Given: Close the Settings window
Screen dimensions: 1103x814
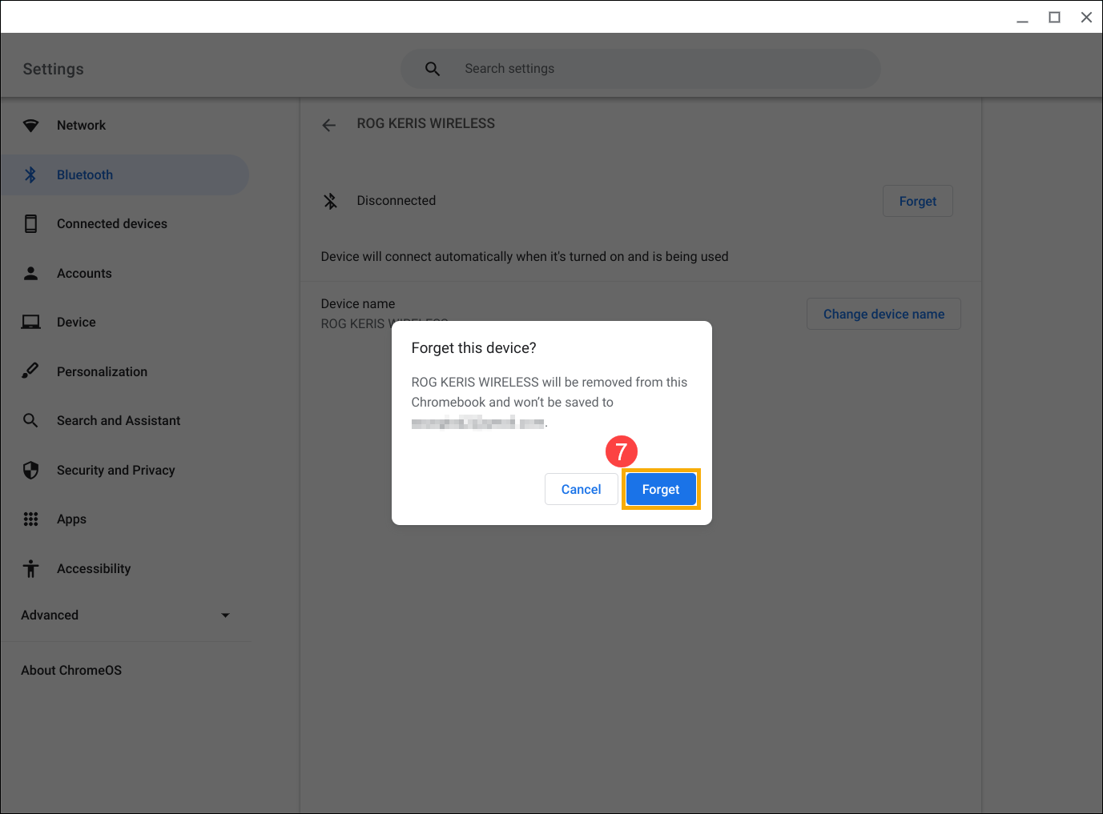Looking at the screenshot, I should coord(1086,18).
